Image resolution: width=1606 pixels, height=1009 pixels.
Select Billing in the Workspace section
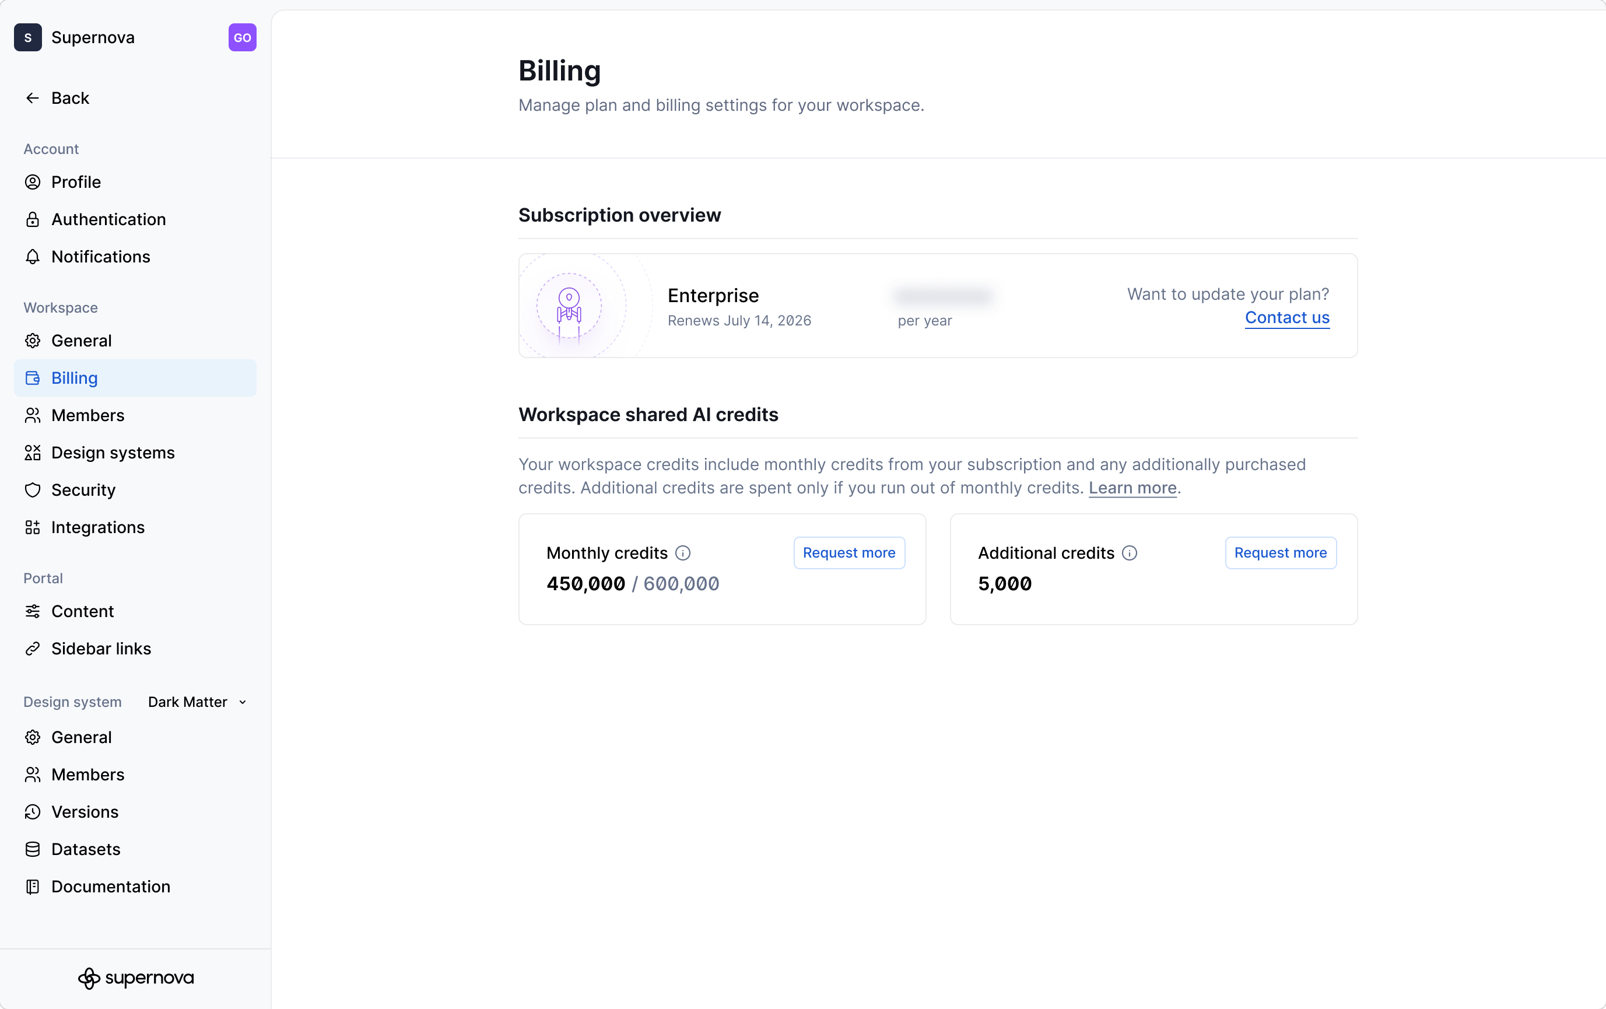(x=74, y=378)
